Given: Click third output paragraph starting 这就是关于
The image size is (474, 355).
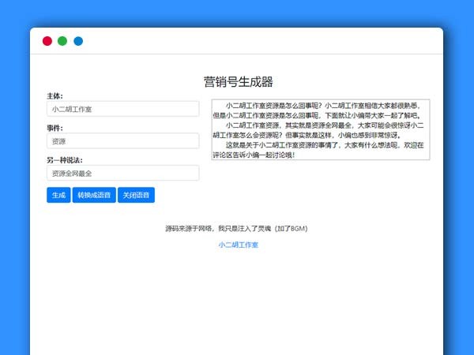Looking at the screenshot, I should [x=320, y=150].
